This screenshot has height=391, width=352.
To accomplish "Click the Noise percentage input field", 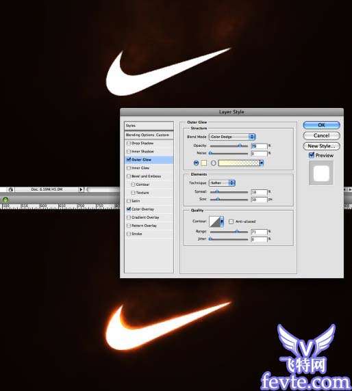I will (x=259, y=153).
